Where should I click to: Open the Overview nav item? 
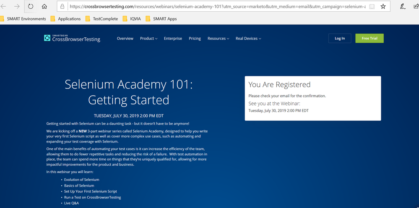pyautogui.click(x=125, y=39)
